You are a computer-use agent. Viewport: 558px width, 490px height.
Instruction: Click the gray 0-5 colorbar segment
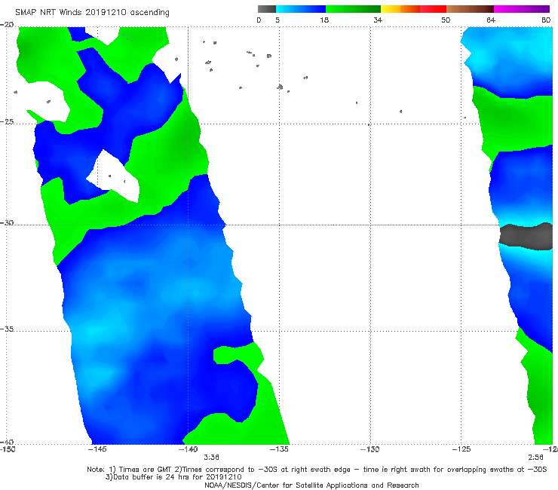tap(267, 9)
